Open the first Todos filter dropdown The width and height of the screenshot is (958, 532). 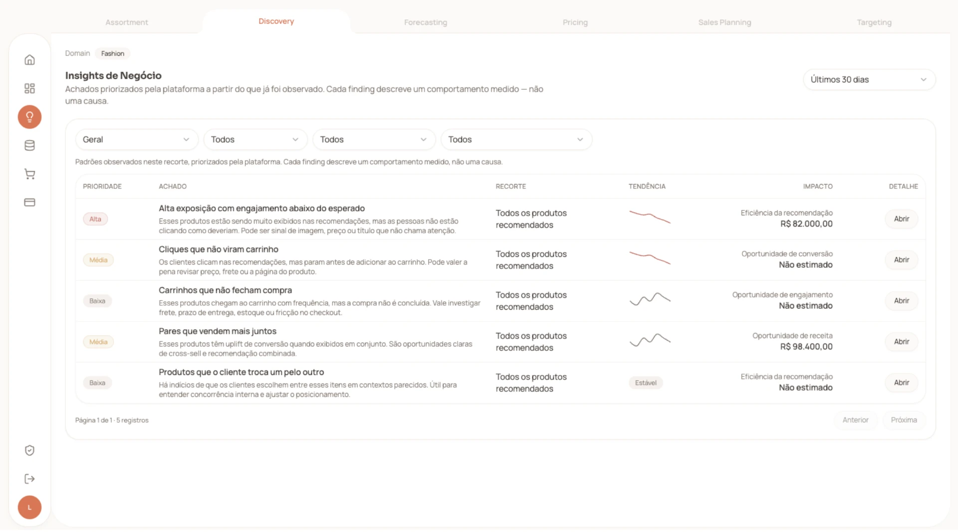pos(255,140)
